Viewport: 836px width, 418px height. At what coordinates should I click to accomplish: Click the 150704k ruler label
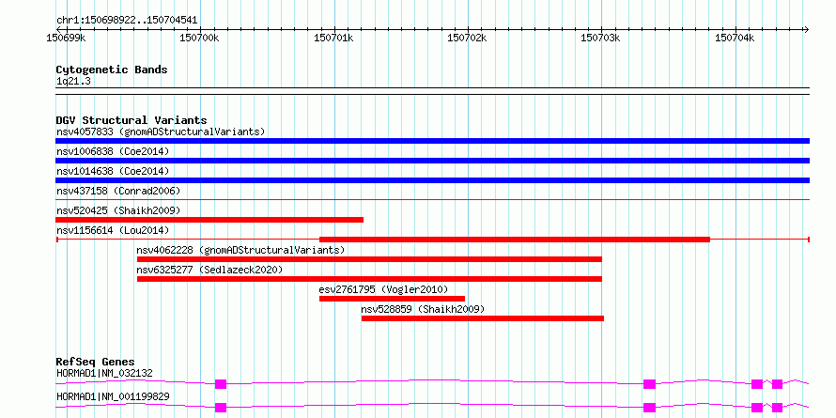point(735,39)
